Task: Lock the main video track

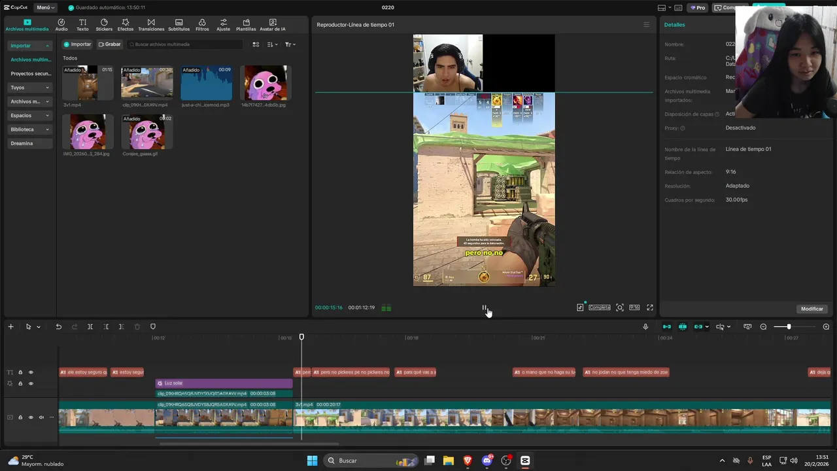Action: 20,417
